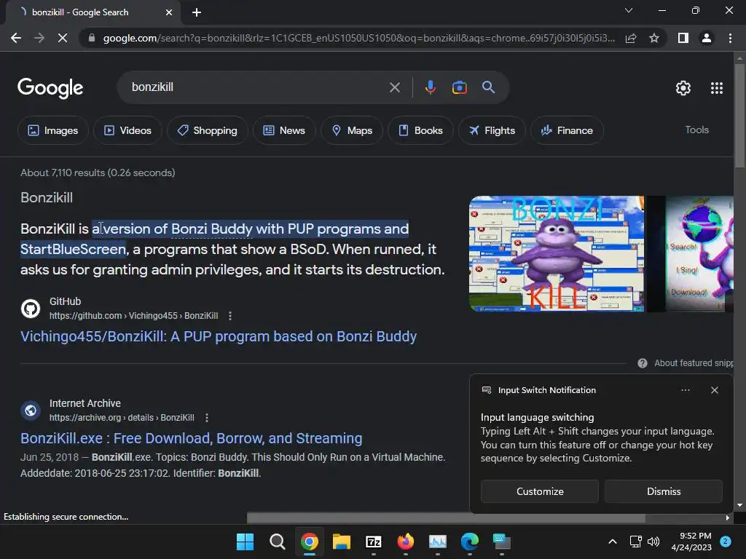Viewport: 746px width, 559px height.
Task: Filter results by News
Action: (x=284, y=130)
